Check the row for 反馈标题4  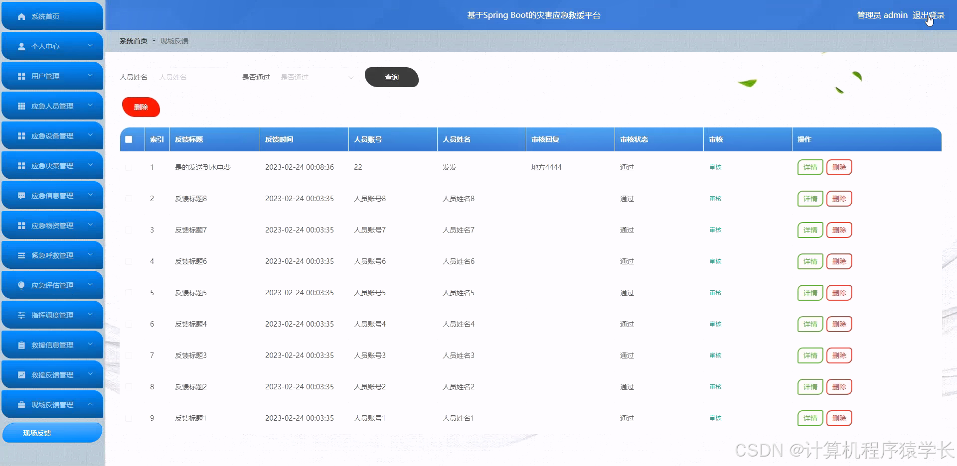129,324
